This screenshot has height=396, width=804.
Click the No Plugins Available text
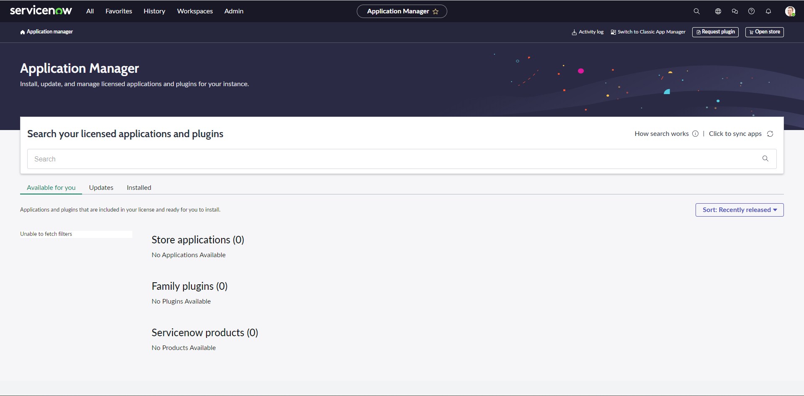pos(181,301)
